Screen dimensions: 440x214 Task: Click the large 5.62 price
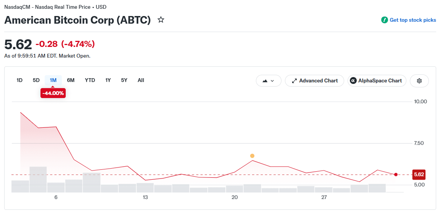click(x=18, y=44)
